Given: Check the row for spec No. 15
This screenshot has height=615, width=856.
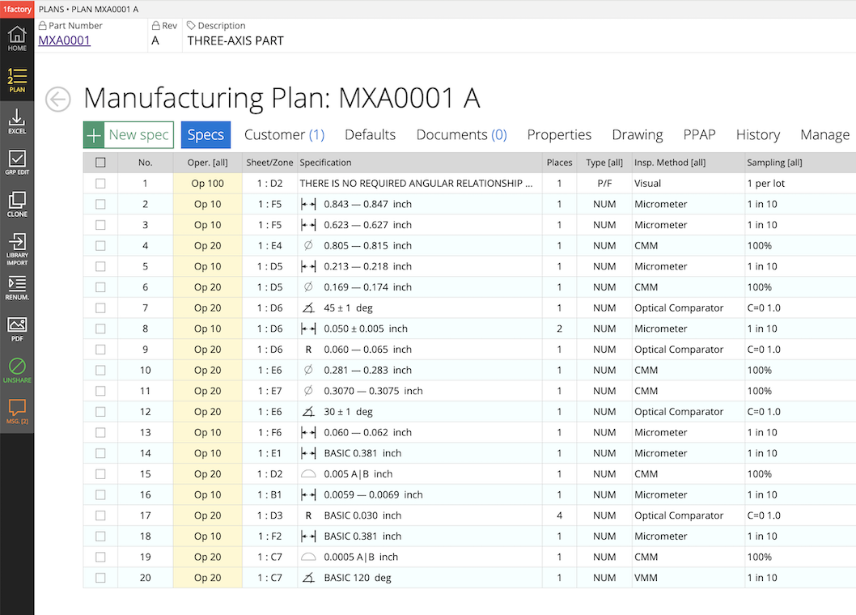Looking at the screenshot, I should (100, 473).
